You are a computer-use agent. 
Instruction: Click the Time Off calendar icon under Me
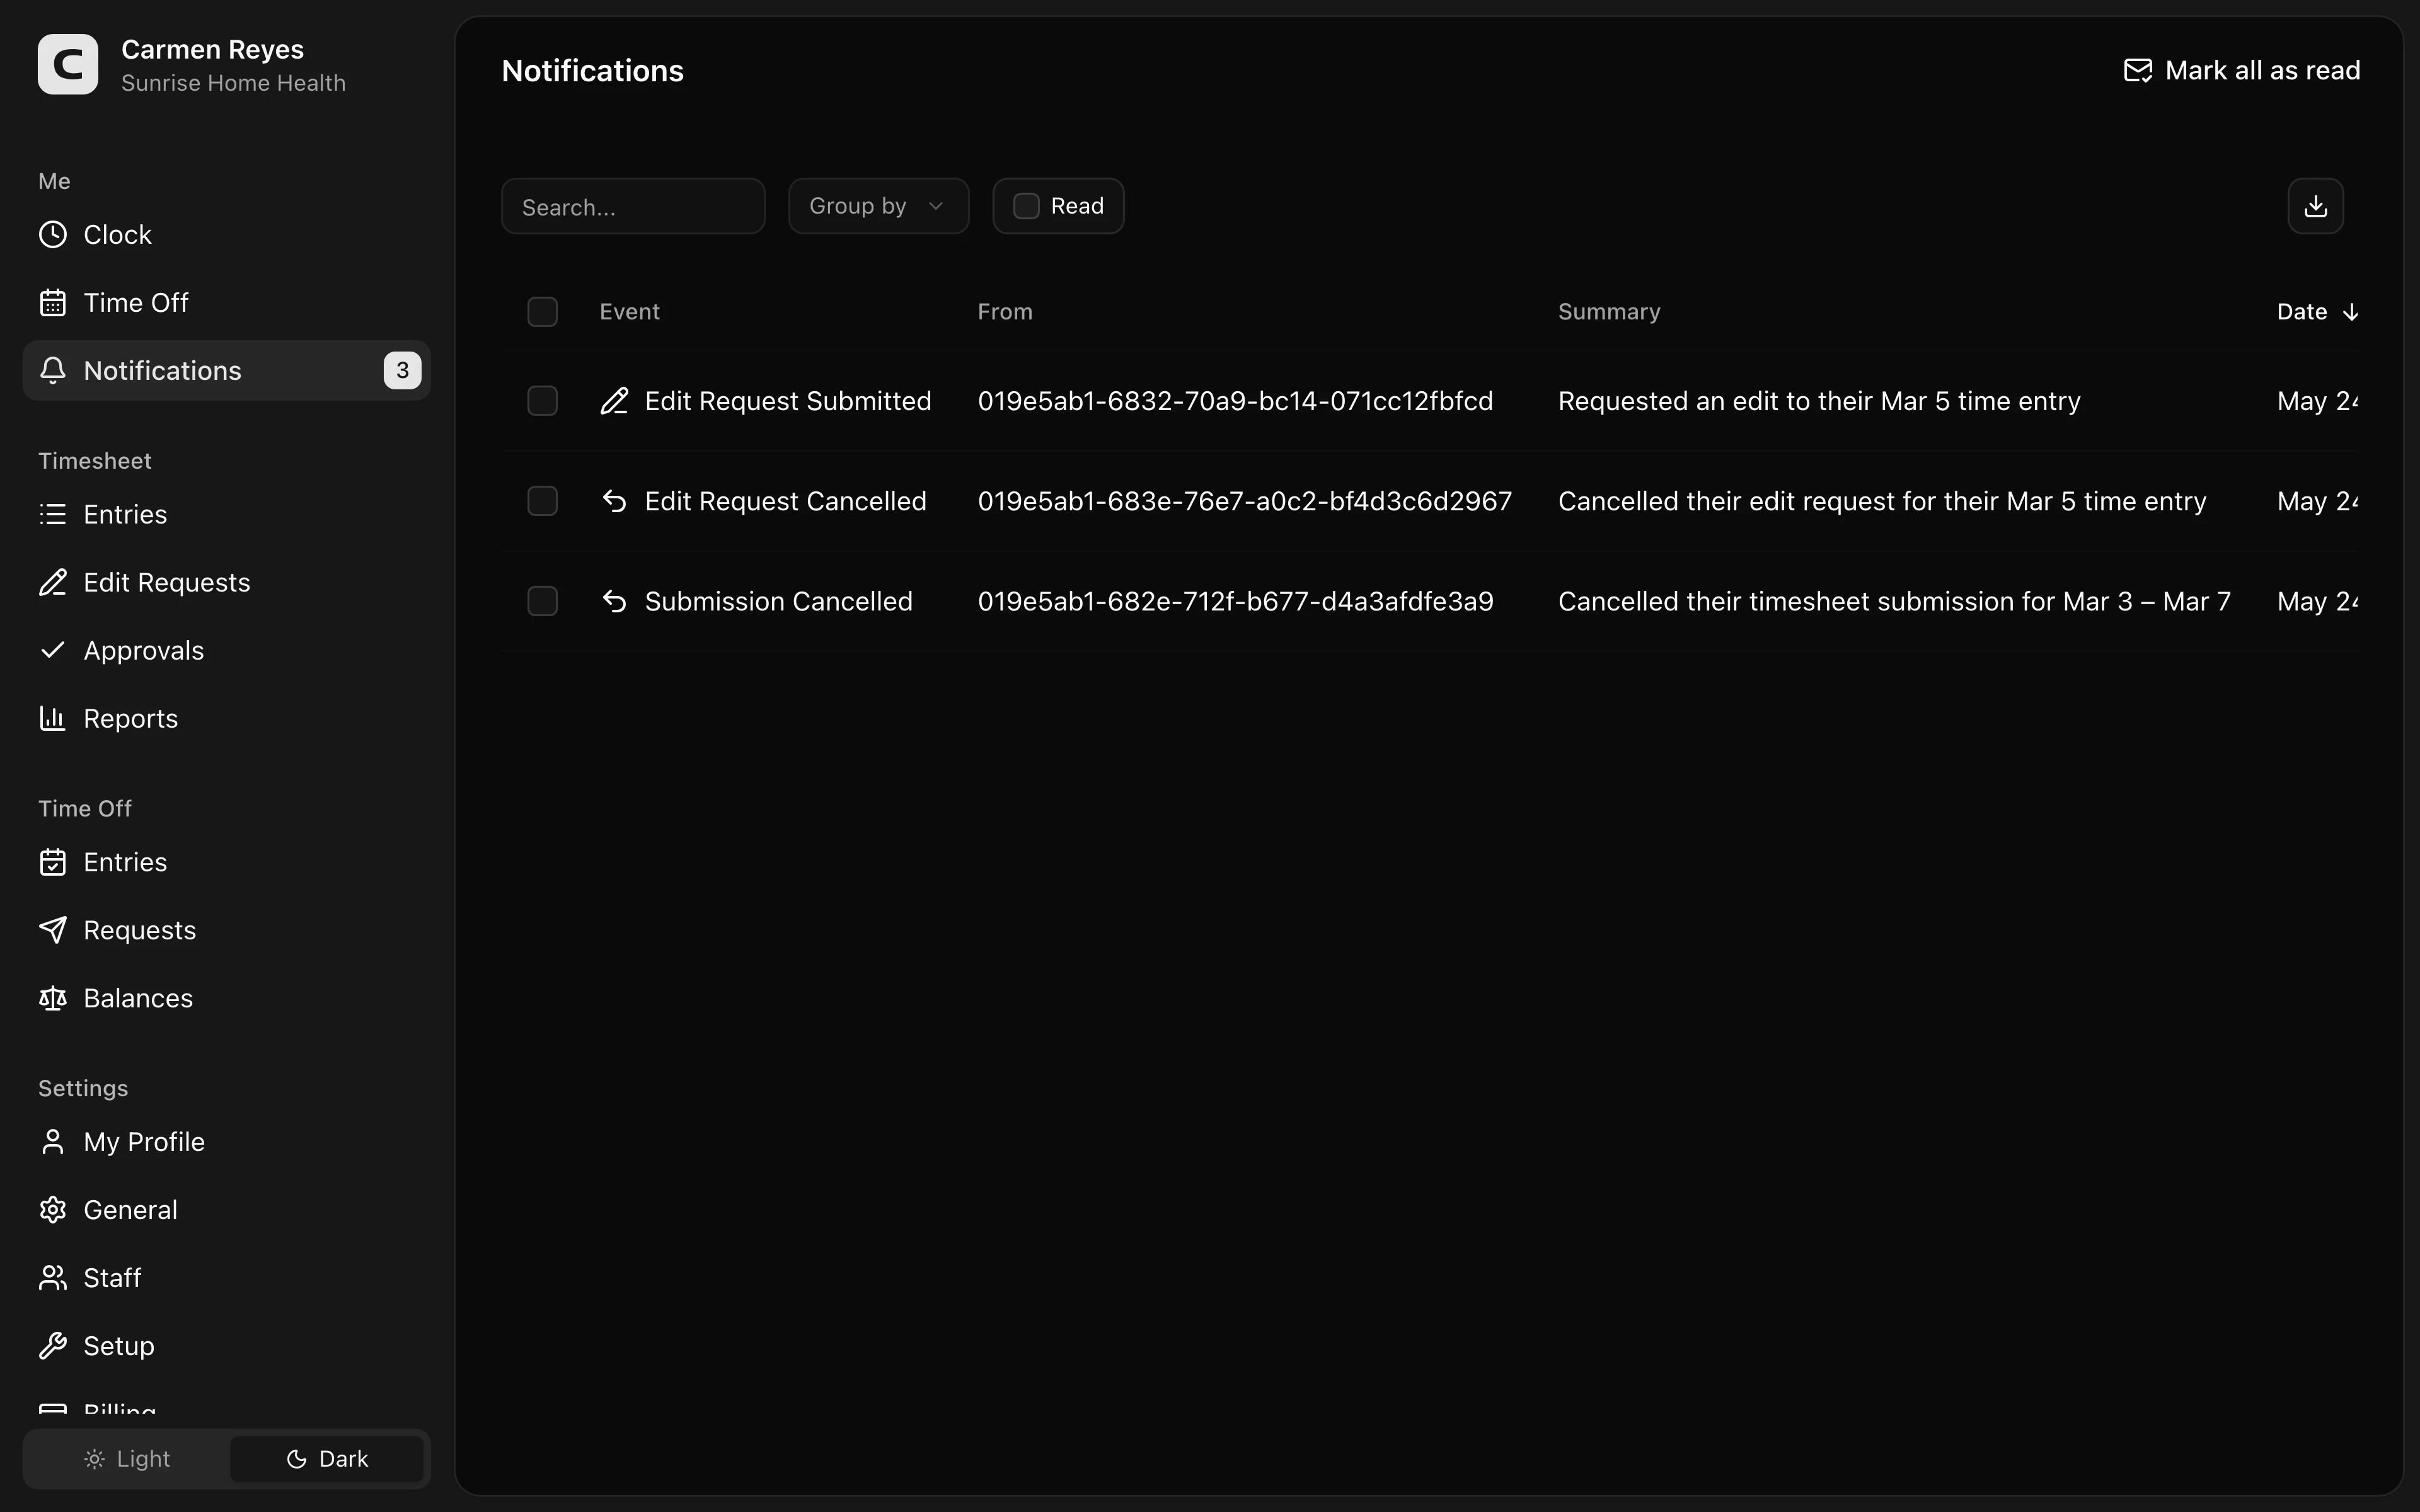[x=53, y=302]
